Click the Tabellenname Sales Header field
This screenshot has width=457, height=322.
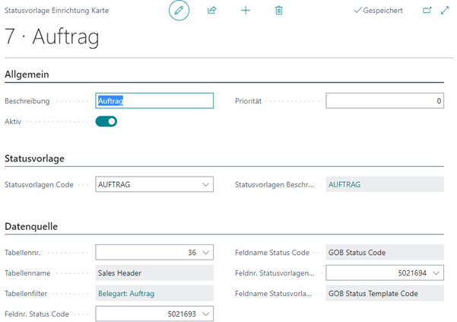click(154, 273)
